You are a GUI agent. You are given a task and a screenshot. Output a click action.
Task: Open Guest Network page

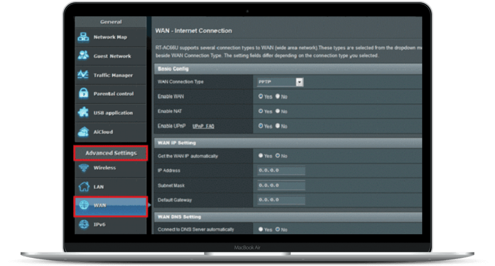[111, 56]
